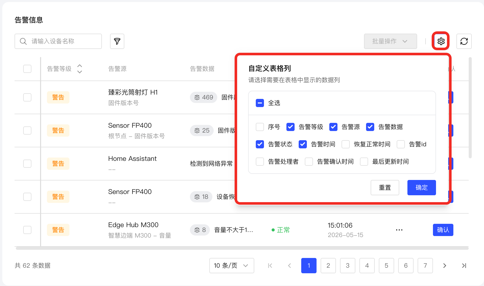
Task: Uncheck the 告警源 column checkbox
Action: (x=333, y=127)
